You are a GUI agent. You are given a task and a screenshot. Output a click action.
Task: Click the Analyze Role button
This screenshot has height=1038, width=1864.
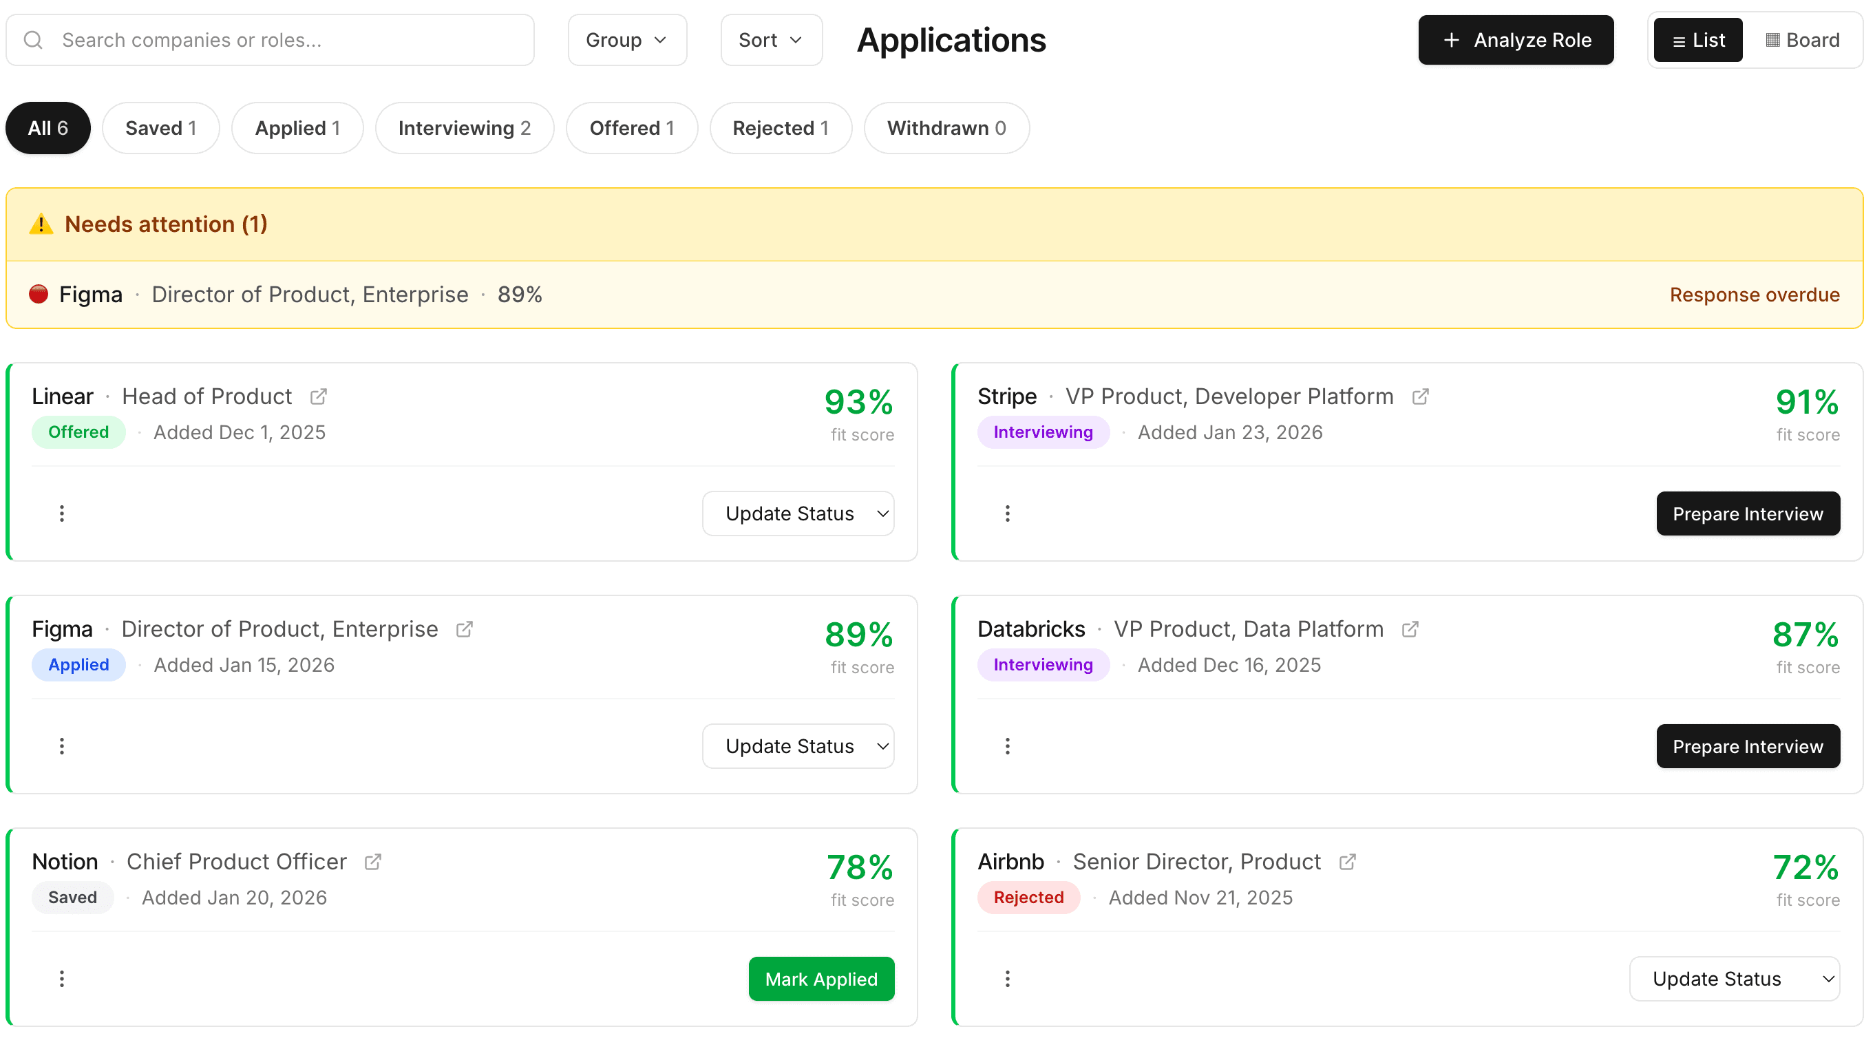(x=1516, y=40)
